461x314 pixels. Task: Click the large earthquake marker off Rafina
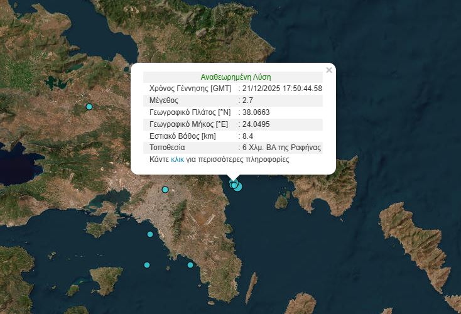tap(237, 187)
